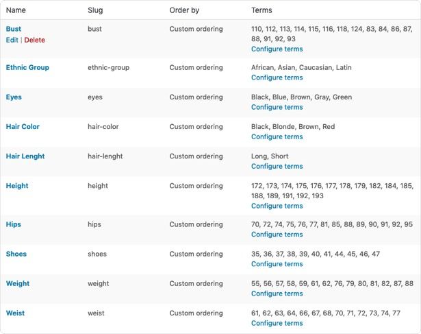Open the Hips attribute
Image resolution: width=421 pixels, height=334 pixels.
[14, 224]
